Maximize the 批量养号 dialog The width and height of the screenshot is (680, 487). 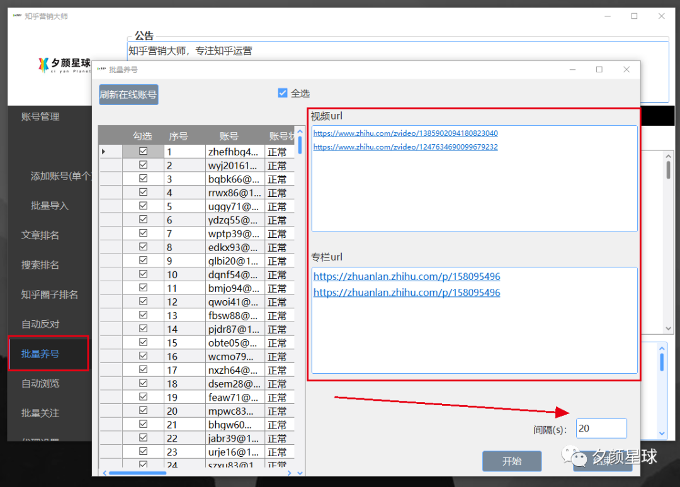point(599,69)
